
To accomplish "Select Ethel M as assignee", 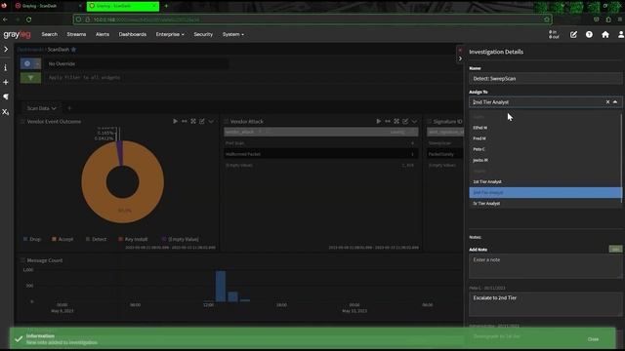I will (545, 128).
